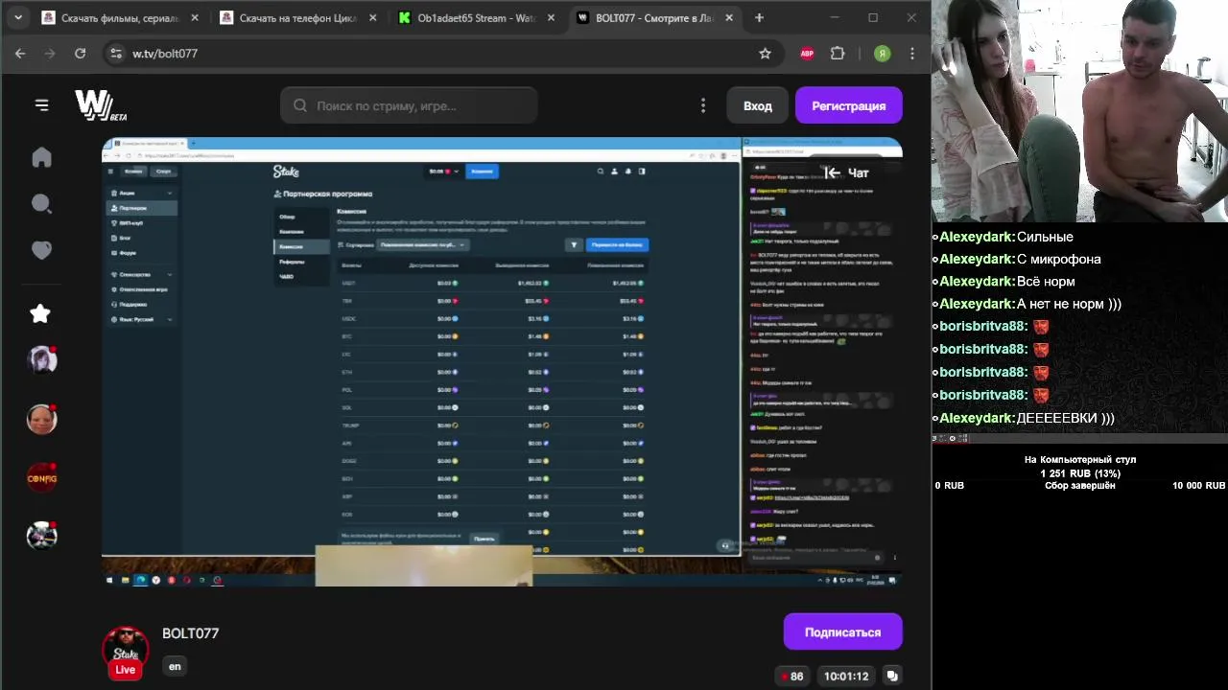Click the 'Вход' login button
Image resolution: width=1228 pixels, height=690 pixels.
(757, 105)
